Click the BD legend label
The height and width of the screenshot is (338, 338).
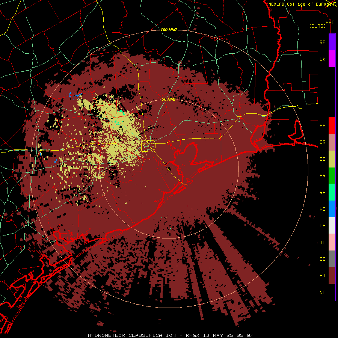pos(322,159)
